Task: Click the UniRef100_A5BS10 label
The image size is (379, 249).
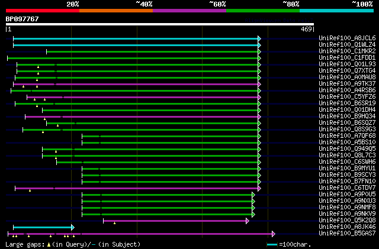Action: coord(347,143)
